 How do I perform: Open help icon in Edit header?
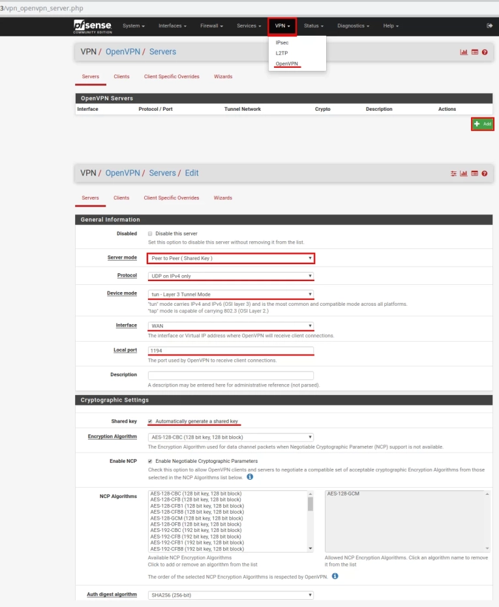(484, 173)
